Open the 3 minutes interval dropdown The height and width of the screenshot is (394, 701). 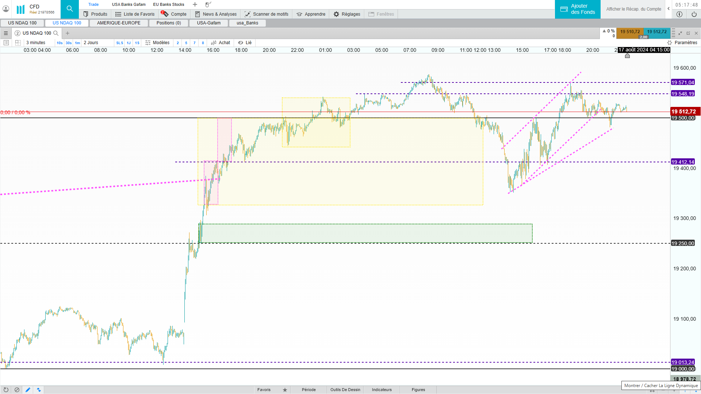point(36,43)
